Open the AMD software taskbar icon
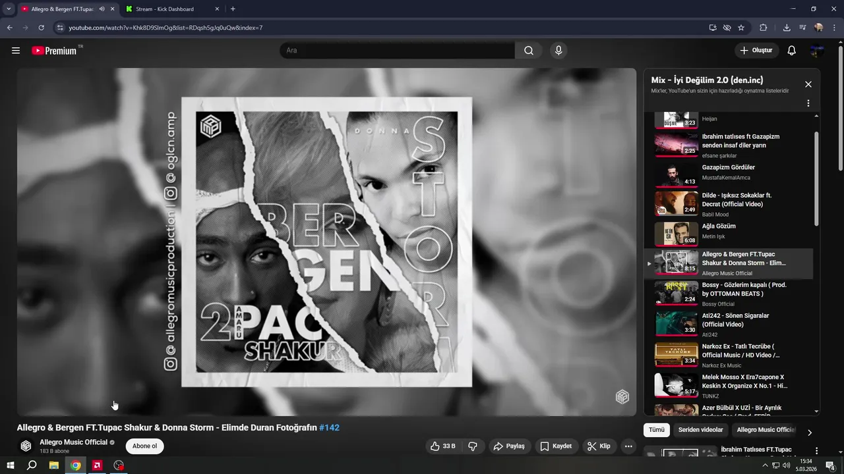The width and height of the screenshot is (844, 474). 97,465
